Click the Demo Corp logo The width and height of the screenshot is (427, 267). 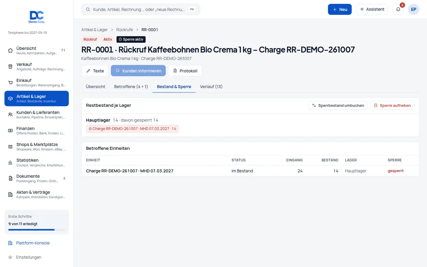(36, 17)
